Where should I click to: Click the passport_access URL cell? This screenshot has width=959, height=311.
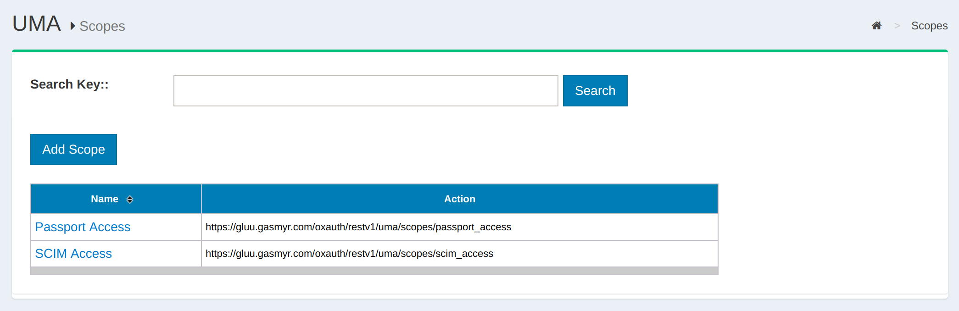[358, 227]
